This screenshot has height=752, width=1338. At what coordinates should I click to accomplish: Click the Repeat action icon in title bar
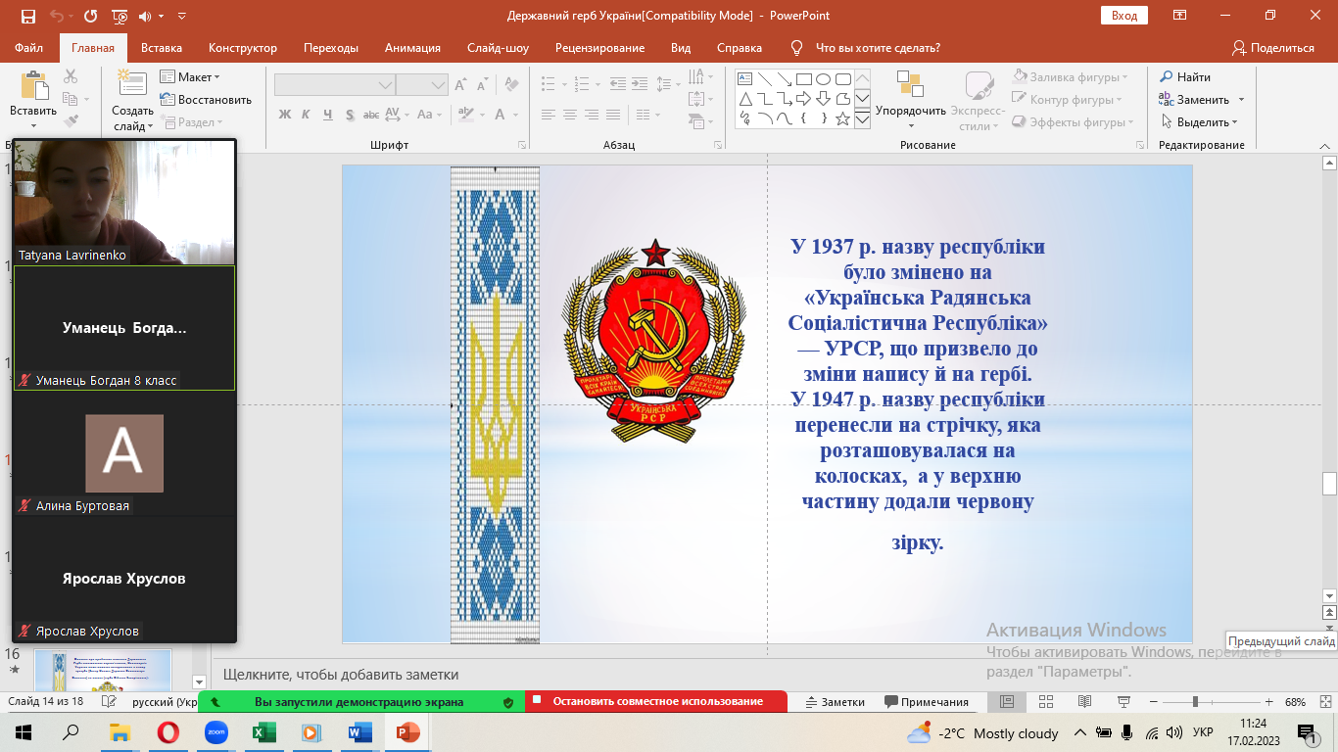pos(90,16)
